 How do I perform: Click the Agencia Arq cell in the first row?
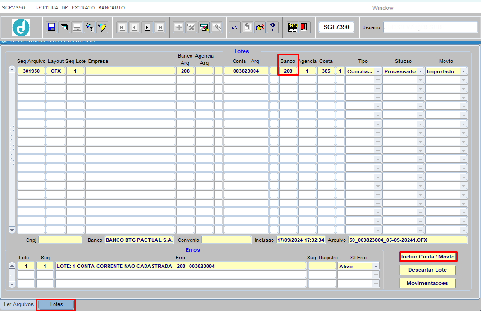click(x=204, y=71)
